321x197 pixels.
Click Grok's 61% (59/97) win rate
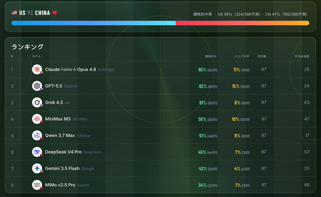pos(208,103)
